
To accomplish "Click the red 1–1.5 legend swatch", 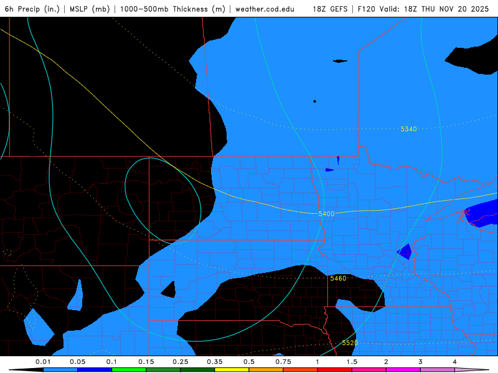I will point(335,370).
